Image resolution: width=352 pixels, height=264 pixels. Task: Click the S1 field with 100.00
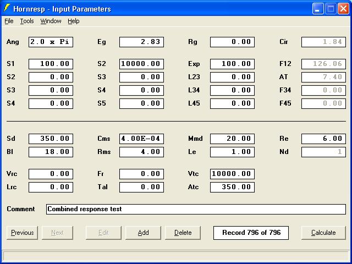51,64
